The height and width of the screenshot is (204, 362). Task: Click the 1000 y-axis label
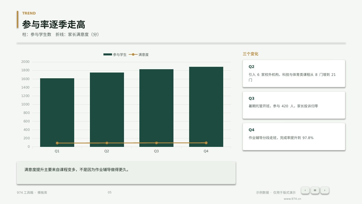tap(25, 104)
